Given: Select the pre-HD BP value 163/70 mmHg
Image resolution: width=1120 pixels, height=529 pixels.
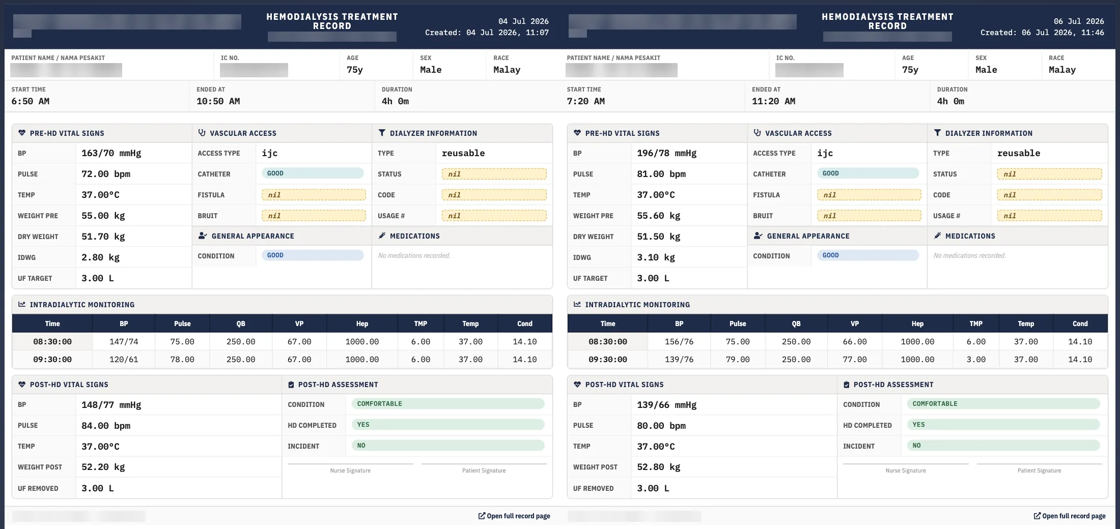Looking at the screenshot, I should coord(111,153).
